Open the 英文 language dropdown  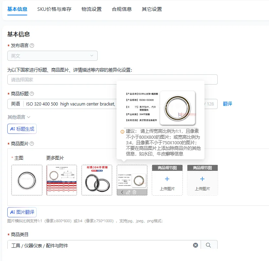click(x=52, y=56)
